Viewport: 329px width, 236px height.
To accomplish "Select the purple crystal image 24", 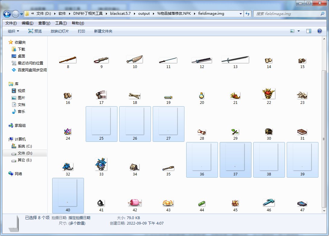I will click(x=68, y=132).
